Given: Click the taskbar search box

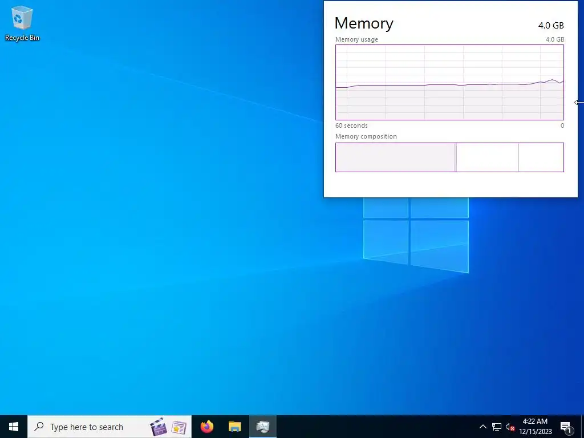Looking at the screenshot, I should (109, 427).
